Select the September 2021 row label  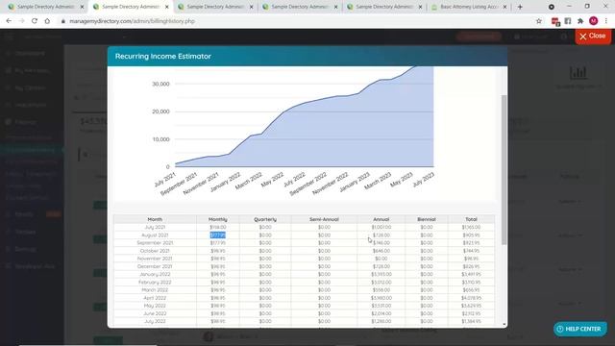pyautogui.click(x=155, y=243)
